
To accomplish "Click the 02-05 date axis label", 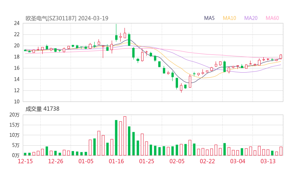I will 177,161.
